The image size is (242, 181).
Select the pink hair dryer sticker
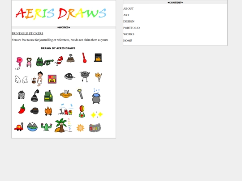point(19,63)
